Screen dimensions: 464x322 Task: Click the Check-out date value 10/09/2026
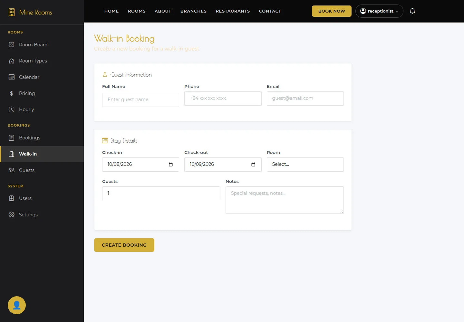tap(202, 165)
